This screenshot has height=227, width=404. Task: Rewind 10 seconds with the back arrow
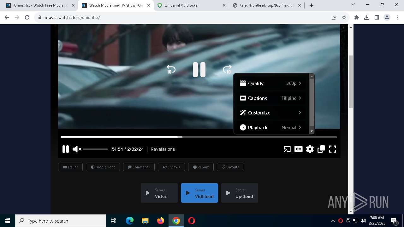click(x=171, y=70)
